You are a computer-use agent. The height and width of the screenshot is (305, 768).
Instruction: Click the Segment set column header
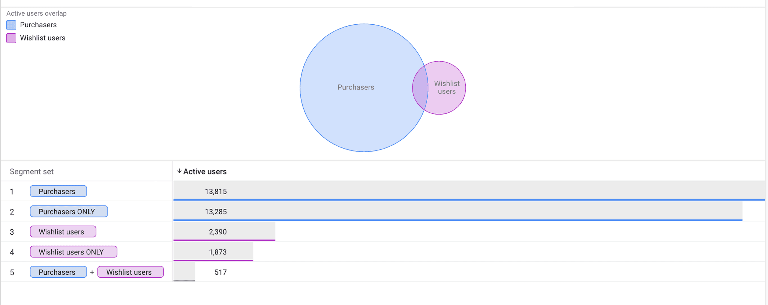click(31, 171)
